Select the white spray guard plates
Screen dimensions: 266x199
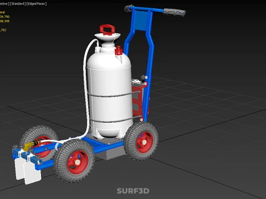[x=28, y=170]
